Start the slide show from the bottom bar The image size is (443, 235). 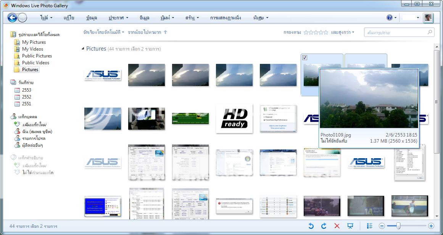click(350, 226)
